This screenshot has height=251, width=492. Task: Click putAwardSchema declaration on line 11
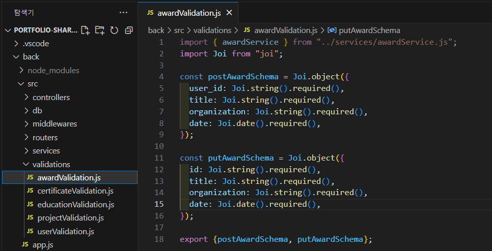[x=241, y=158]
